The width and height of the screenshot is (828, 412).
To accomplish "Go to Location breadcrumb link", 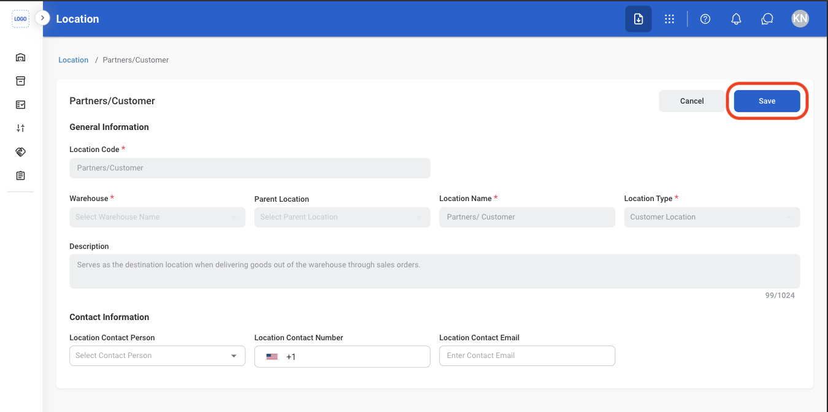I will 74,60.
